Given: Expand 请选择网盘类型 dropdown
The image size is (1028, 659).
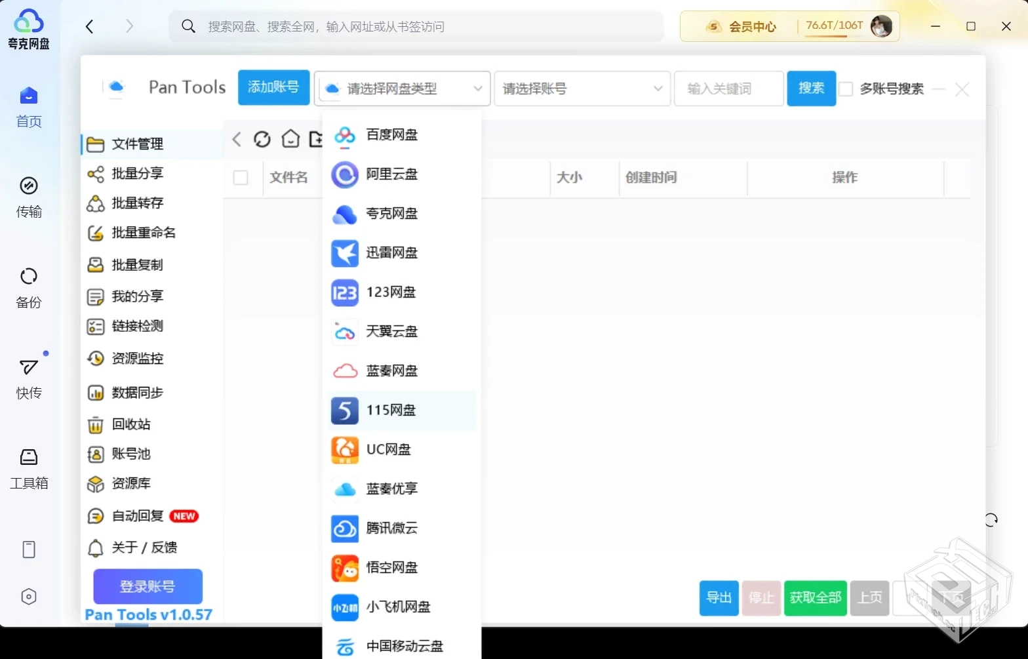Looking at the screenshot, I should (403, 89).
